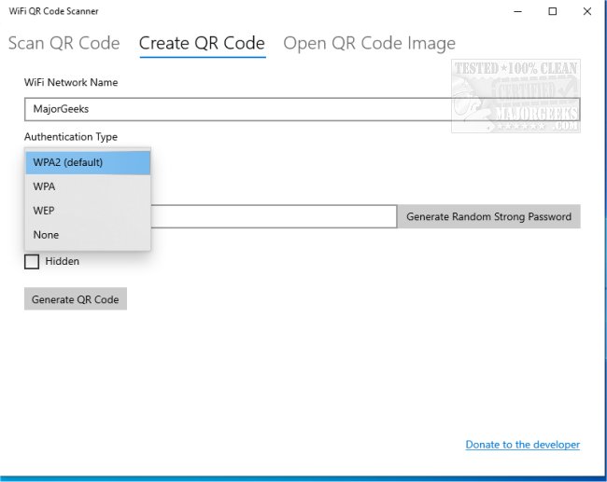
Task: Maximize the application window
Action: point(552,11)
